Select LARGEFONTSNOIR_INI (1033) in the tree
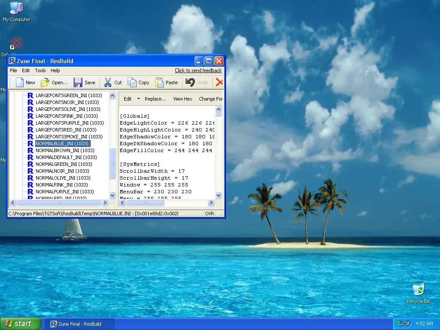This screenshot has width=440, height=330. point(67,102)
